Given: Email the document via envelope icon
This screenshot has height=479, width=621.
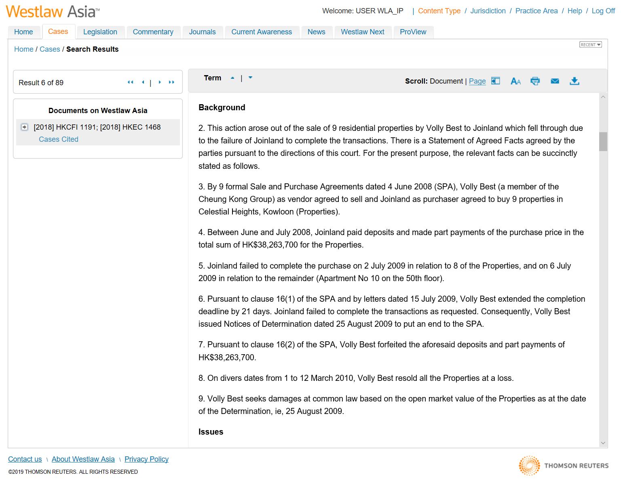Looking at the screenshot, I should [555, 81].
